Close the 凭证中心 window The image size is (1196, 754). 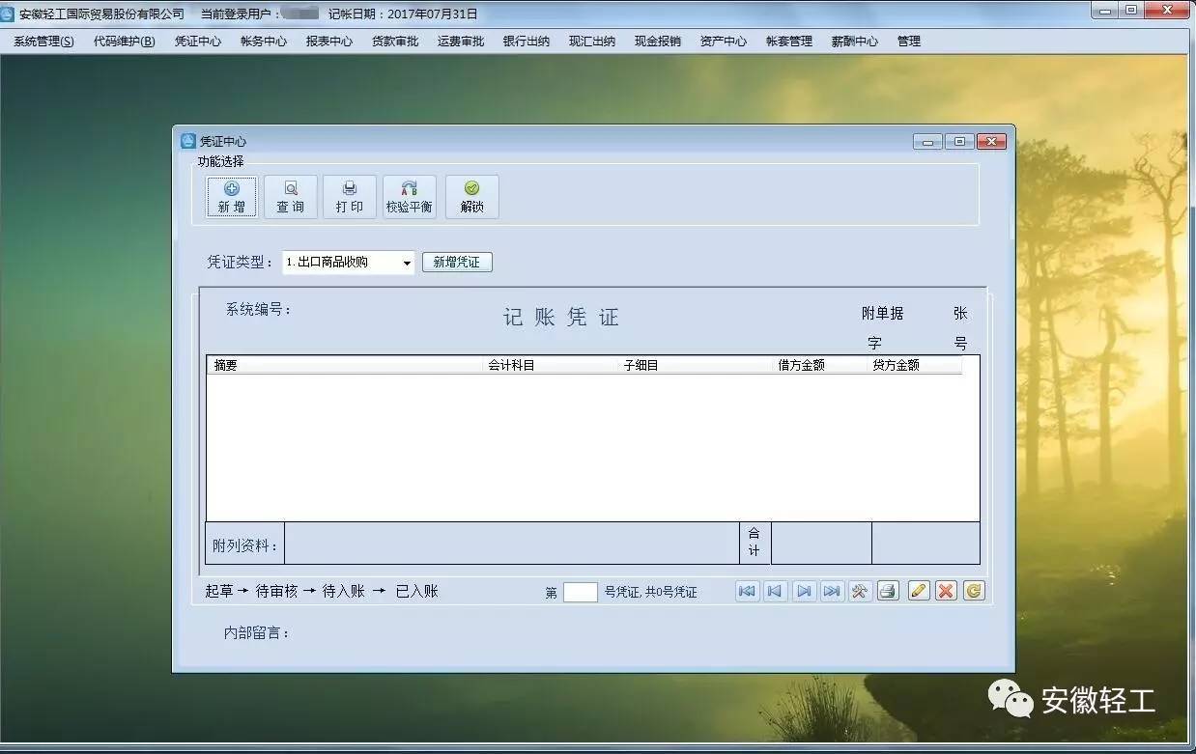pyautogui.click(x=991, y=142)
